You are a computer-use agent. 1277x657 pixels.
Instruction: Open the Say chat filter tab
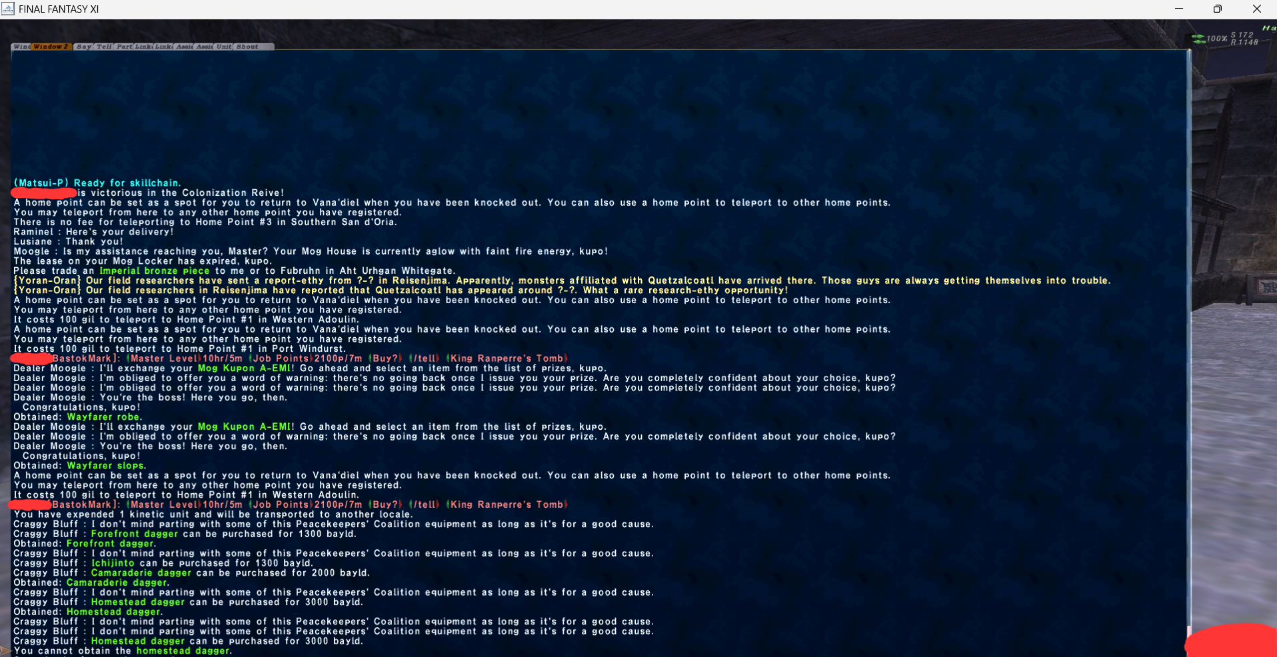coord(84,47)
